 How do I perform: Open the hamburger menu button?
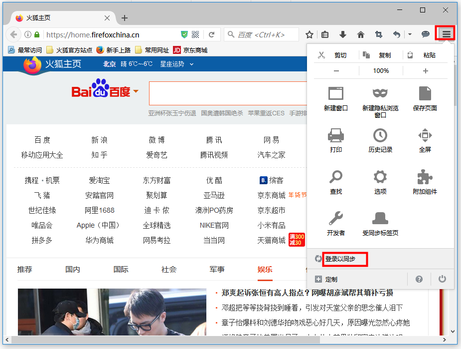click(446, 34)
